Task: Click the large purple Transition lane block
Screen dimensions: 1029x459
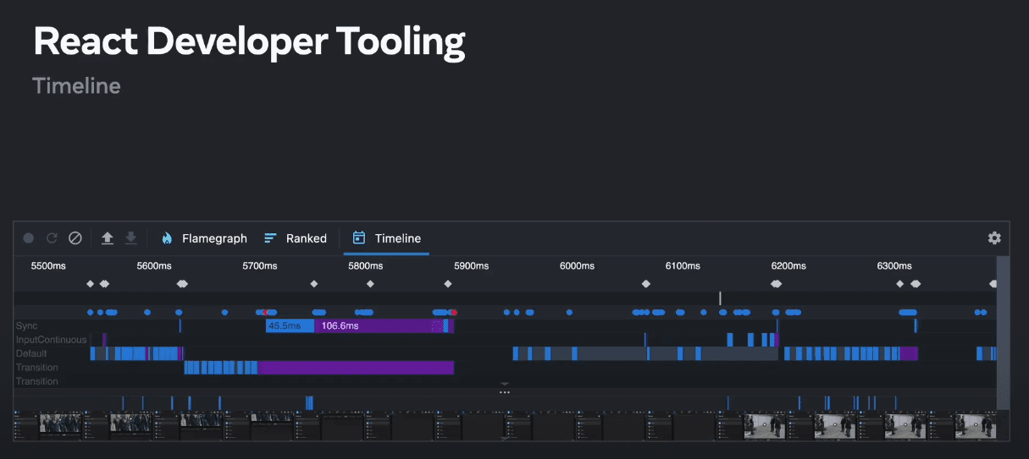Action: coord(356,368)
